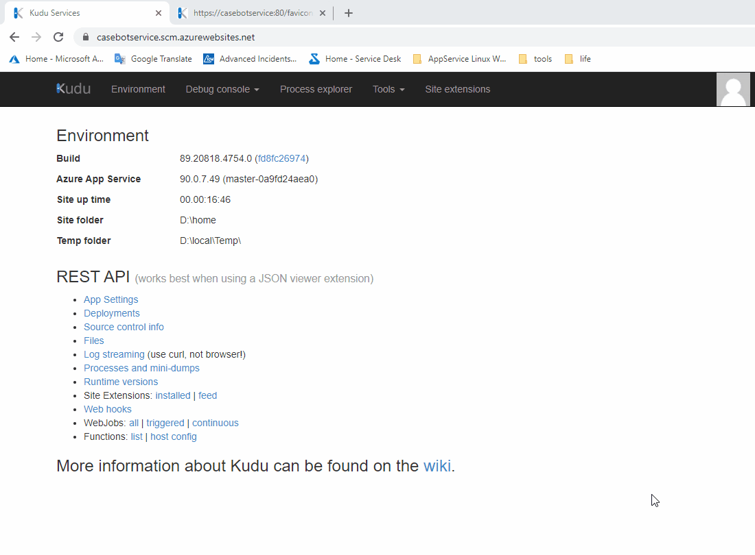Screen dimensions: 755x555
Task: Click the Kudu logo in navbar
Action: 73,89
